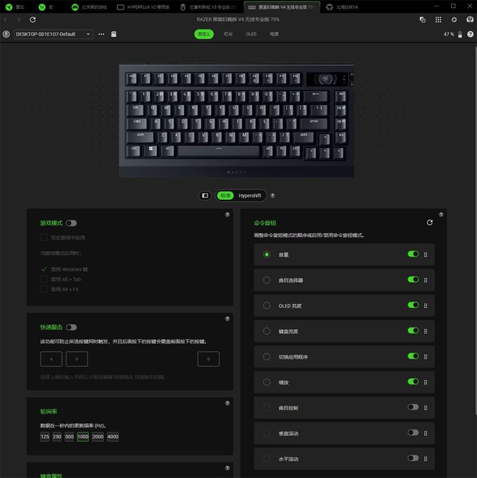Open the three-dots menu next to the profile

coord(101,34)
